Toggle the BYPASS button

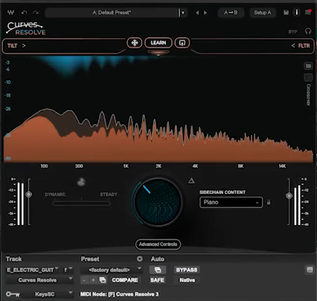tap(187, 270)
